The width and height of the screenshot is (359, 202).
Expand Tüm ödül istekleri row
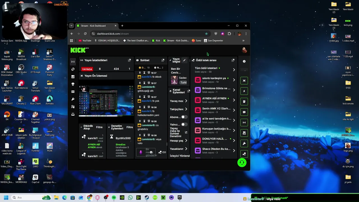tap(234, 70)
